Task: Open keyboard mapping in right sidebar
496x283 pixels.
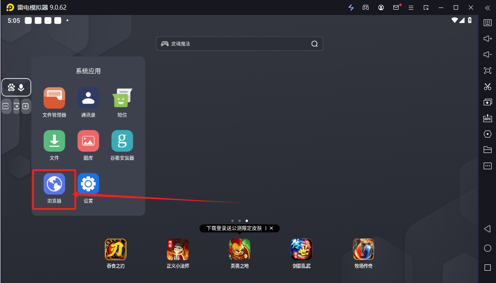Action: 488,22
